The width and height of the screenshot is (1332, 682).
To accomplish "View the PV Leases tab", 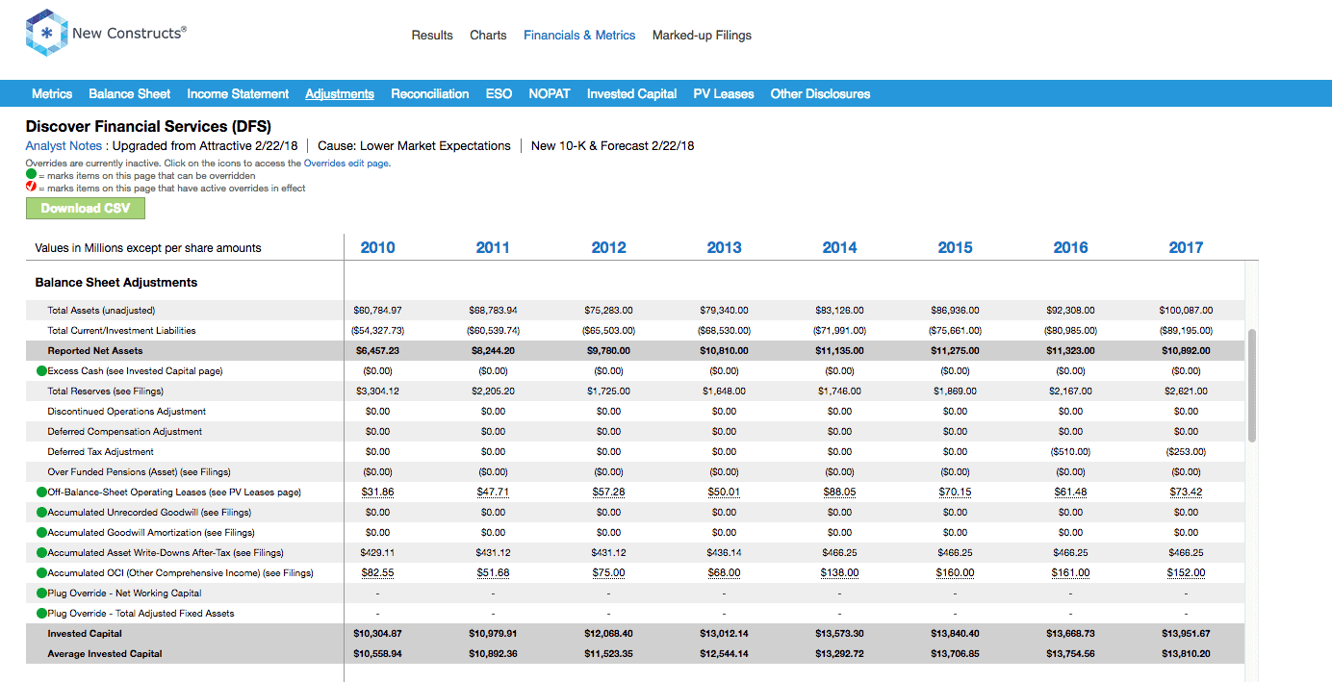I will tap(724, 93).
